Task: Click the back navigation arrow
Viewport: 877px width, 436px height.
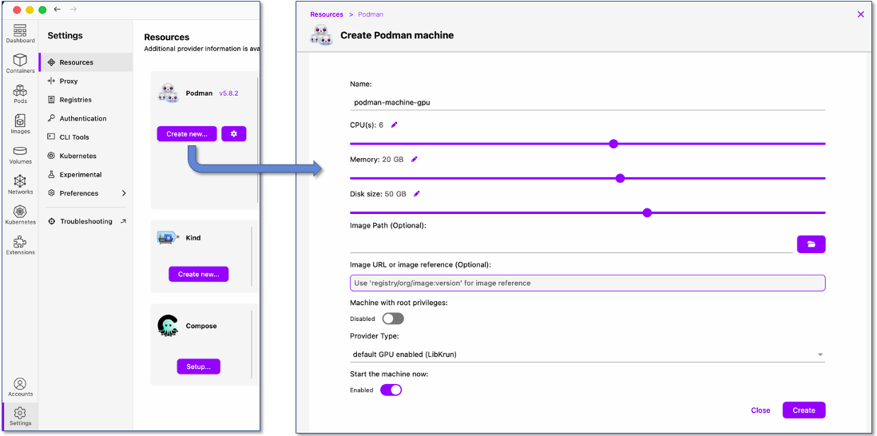Action: [57, 10]
